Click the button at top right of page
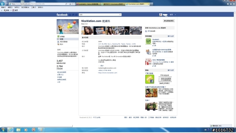 169,21
